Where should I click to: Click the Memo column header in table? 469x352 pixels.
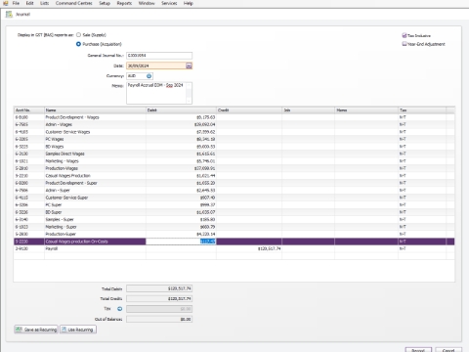[366, 110]
